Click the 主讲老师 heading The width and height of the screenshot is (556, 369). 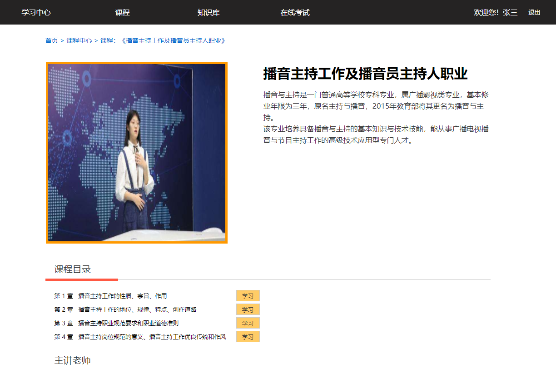click(x=73, y=359)
